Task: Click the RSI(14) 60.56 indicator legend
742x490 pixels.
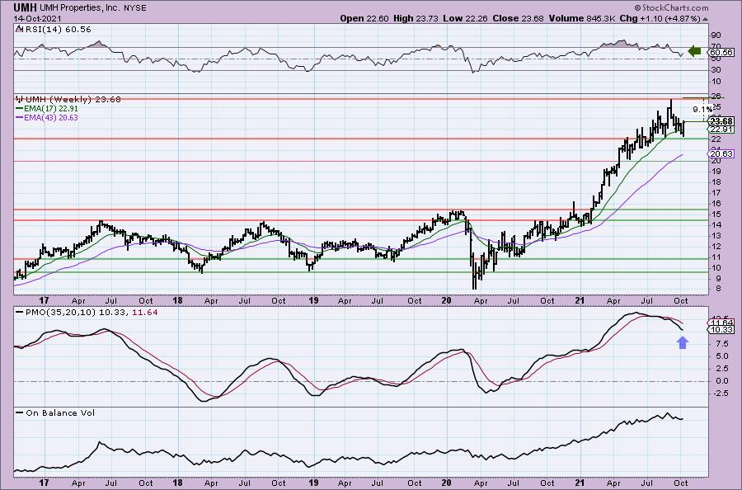Action: click(x=54, y=30)
